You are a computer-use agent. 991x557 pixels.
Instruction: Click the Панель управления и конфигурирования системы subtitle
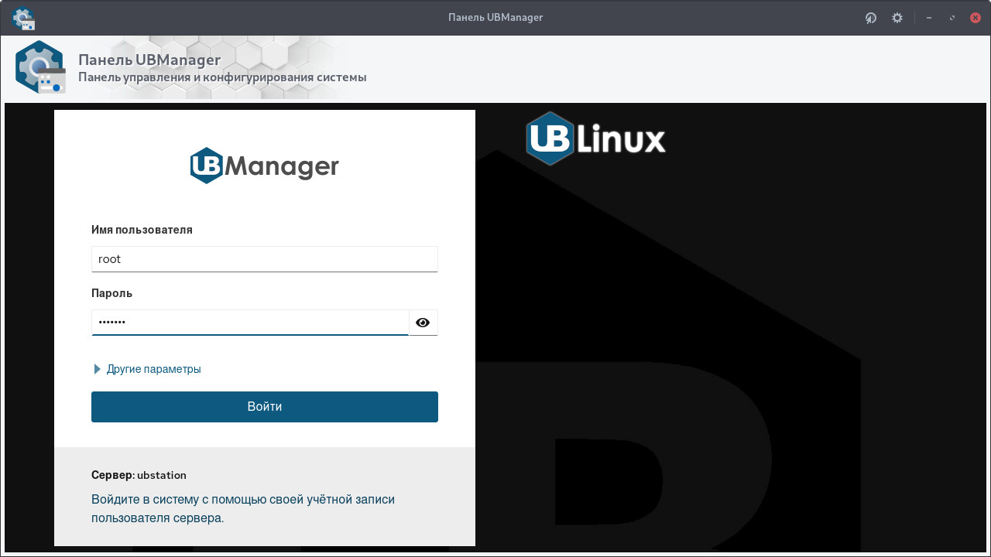[222, 77]
